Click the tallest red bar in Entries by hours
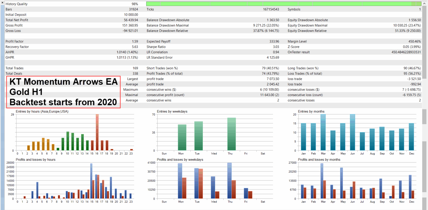The height and width of the screenshot is (210, 428). coord(97,132)
